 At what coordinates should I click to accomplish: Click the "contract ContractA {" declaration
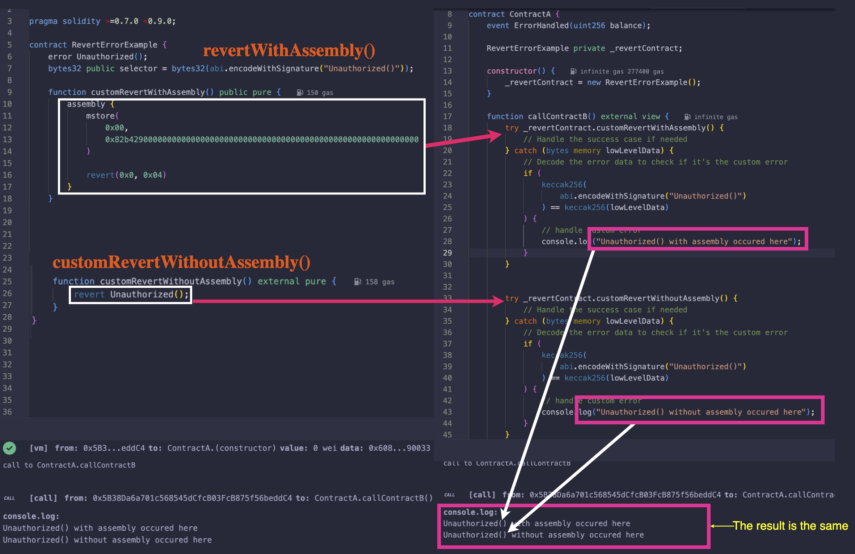click(x=514, y=14)
